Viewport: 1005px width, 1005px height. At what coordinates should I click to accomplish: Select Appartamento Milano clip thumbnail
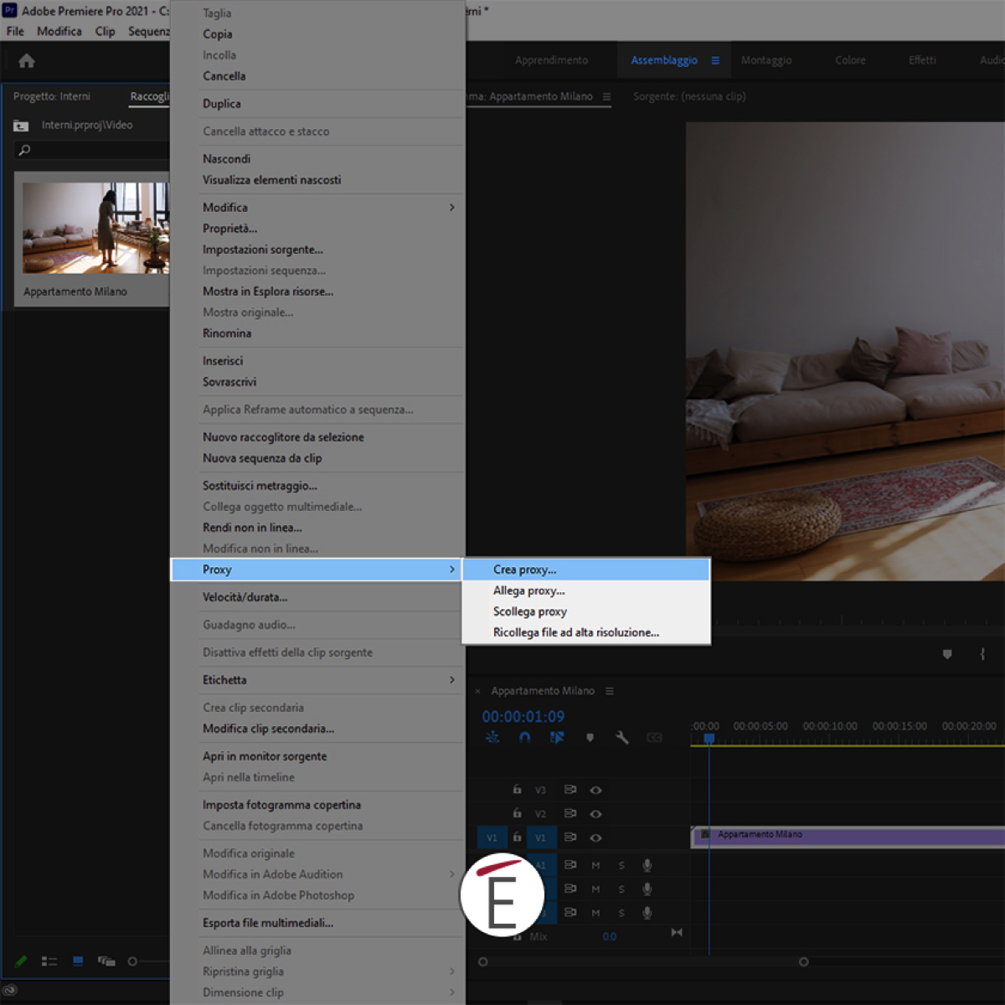point(95,228)
